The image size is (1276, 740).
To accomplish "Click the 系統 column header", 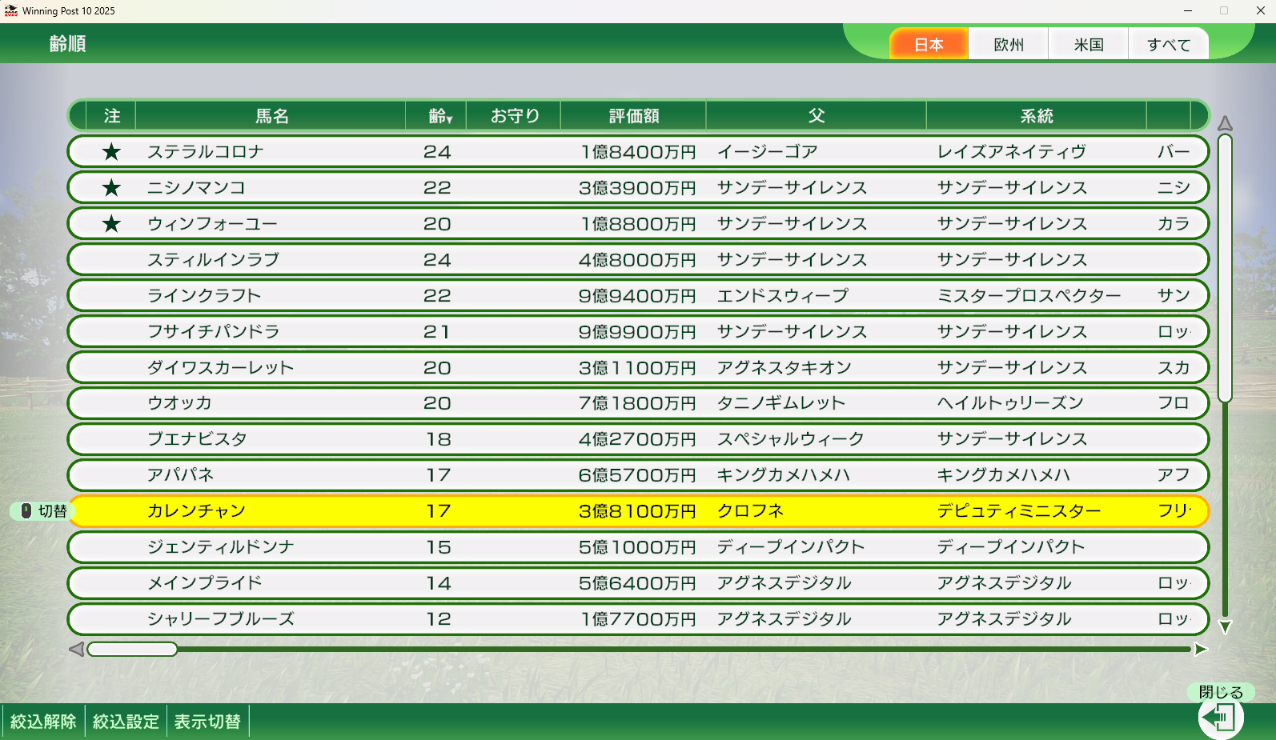I will 1037,116.
